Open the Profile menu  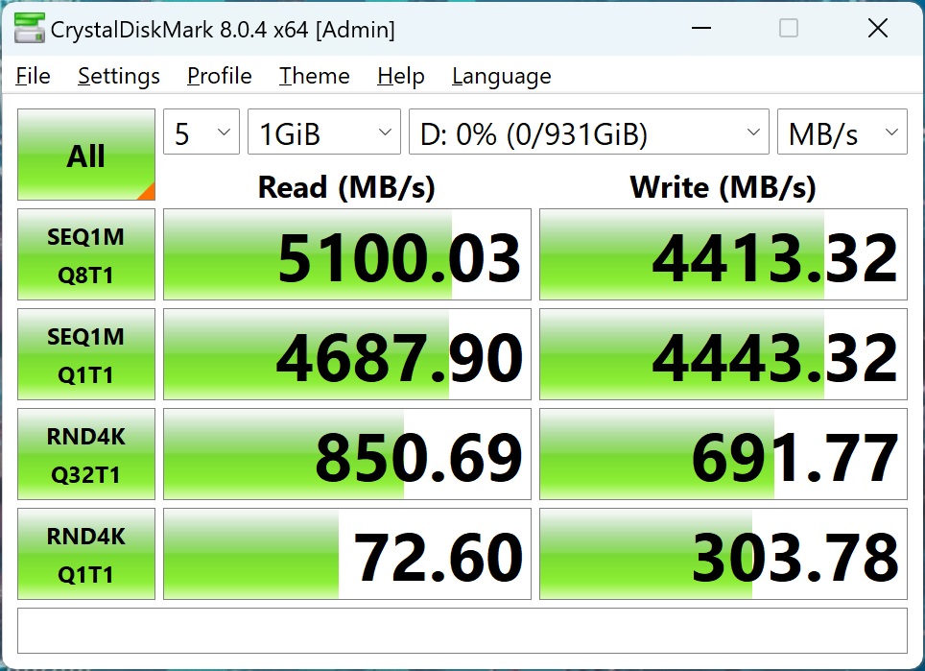click(x=220, y=76)
